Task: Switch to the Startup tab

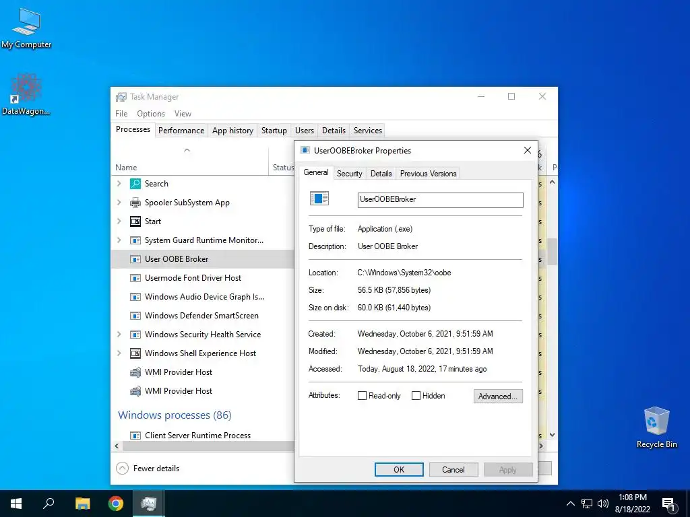Action: tap(274, 131)
